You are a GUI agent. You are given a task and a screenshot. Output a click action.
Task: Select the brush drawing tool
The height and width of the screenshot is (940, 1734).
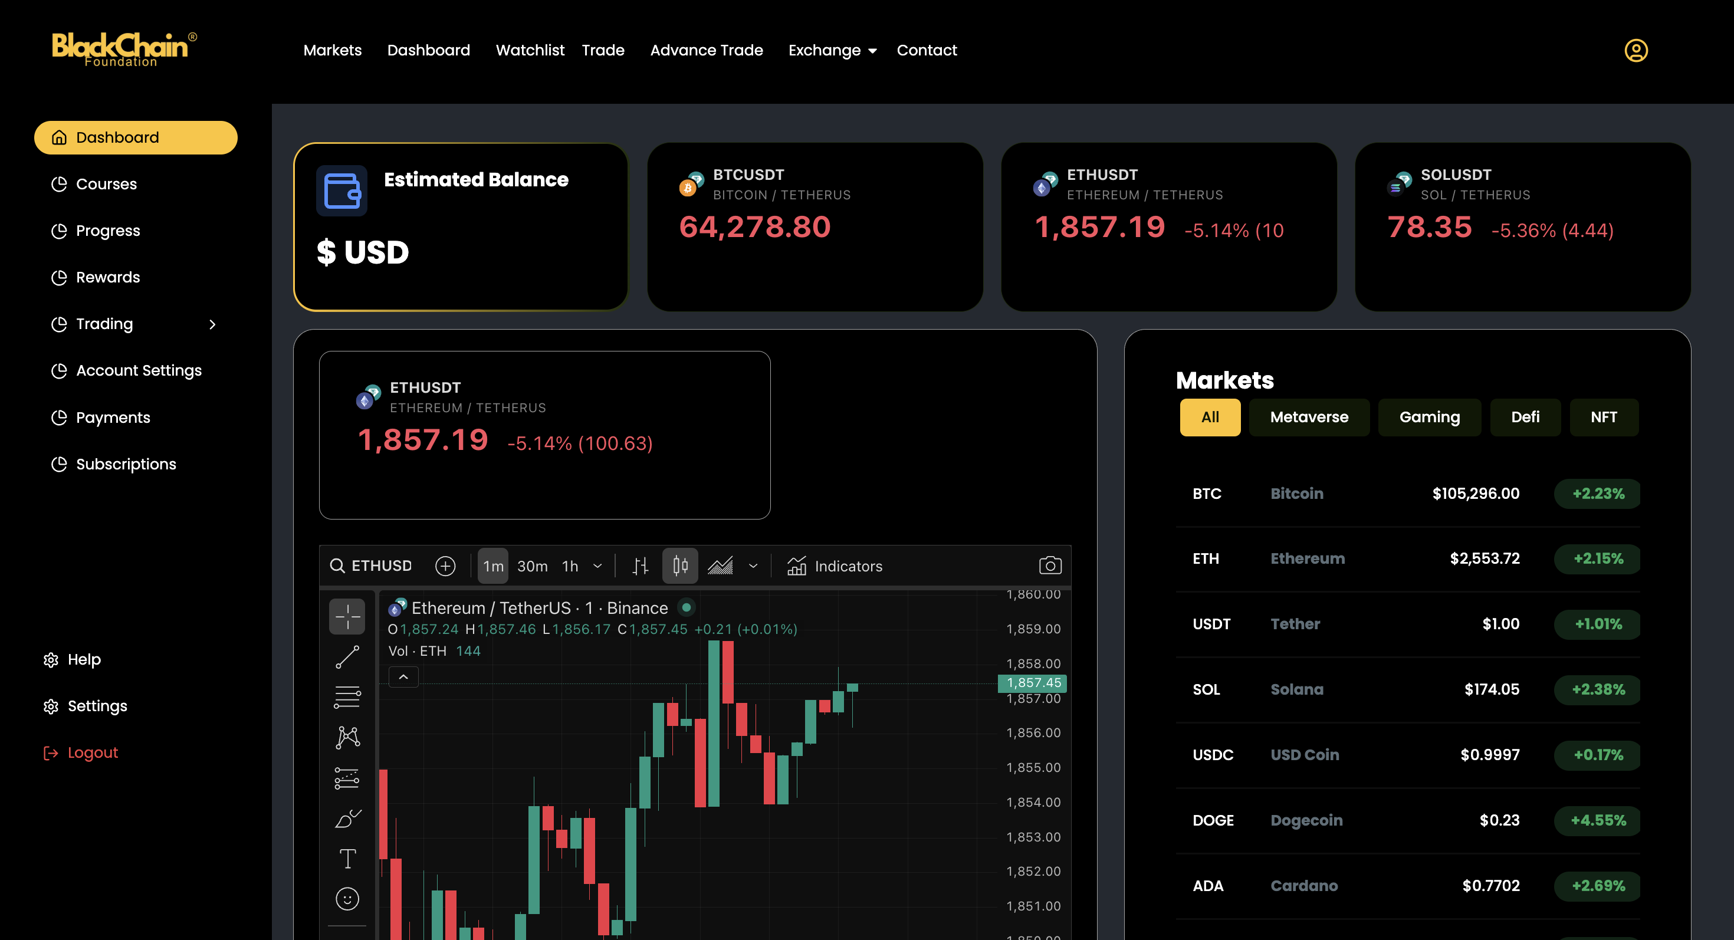click(347, 819)
